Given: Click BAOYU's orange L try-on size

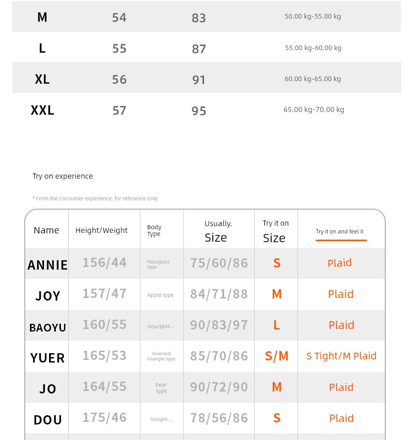Looking at the screenshot, I should click(x=276, y=325).
